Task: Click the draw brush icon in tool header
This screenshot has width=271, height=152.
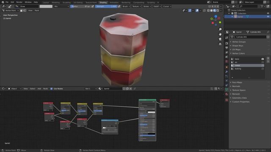Action: (x=10, y=6)
